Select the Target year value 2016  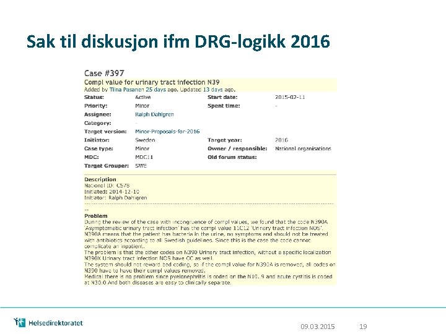point(281,140)
